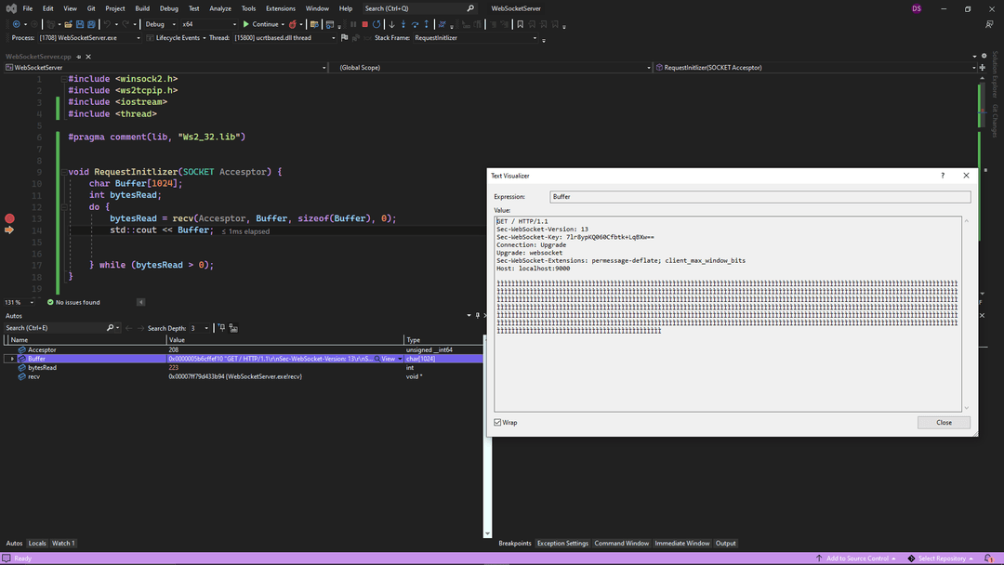Image resolution: width=1004 pixels, height=565 pixels.
Task: Click the Text Visualizer value scrollbar
Action: coord(966,314)
